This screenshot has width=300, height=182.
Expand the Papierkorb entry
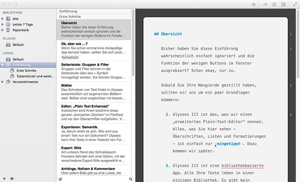click(3, 30)
